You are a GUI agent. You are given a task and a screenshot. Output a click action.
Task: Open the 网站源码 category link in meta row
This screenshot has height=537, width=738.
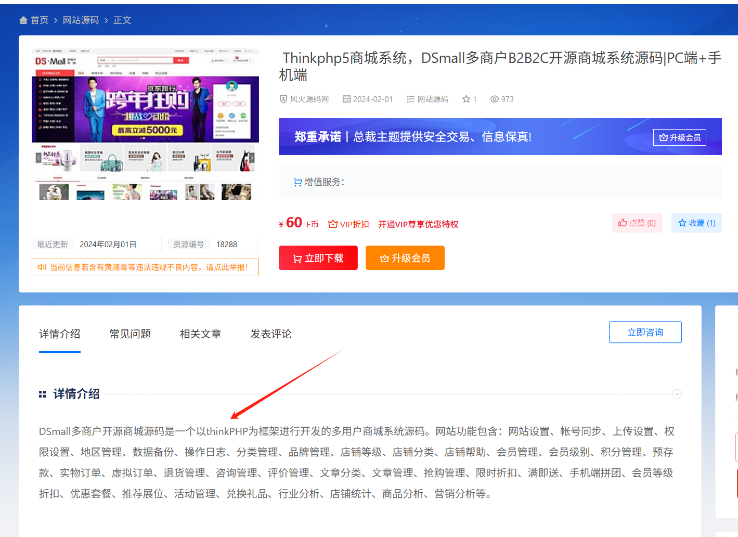433,99
